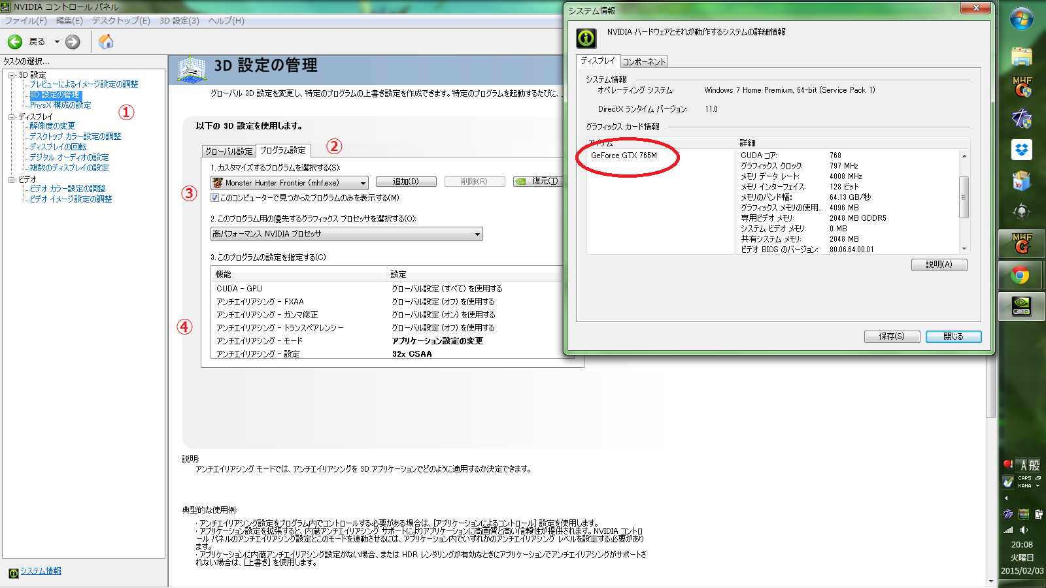Select PhysX 構成の設定 in task tree
The image size is (1046, 588).
[x=60, y=105]
